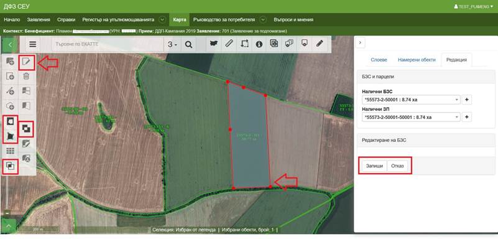Click the Отказ button
Image resolution: width=498 pixels, height=239 pixels.
click(x=397, y=166)
